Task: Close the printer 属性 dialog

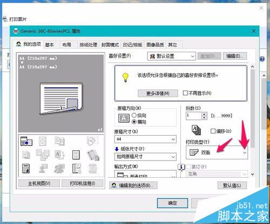Action: 254,31
